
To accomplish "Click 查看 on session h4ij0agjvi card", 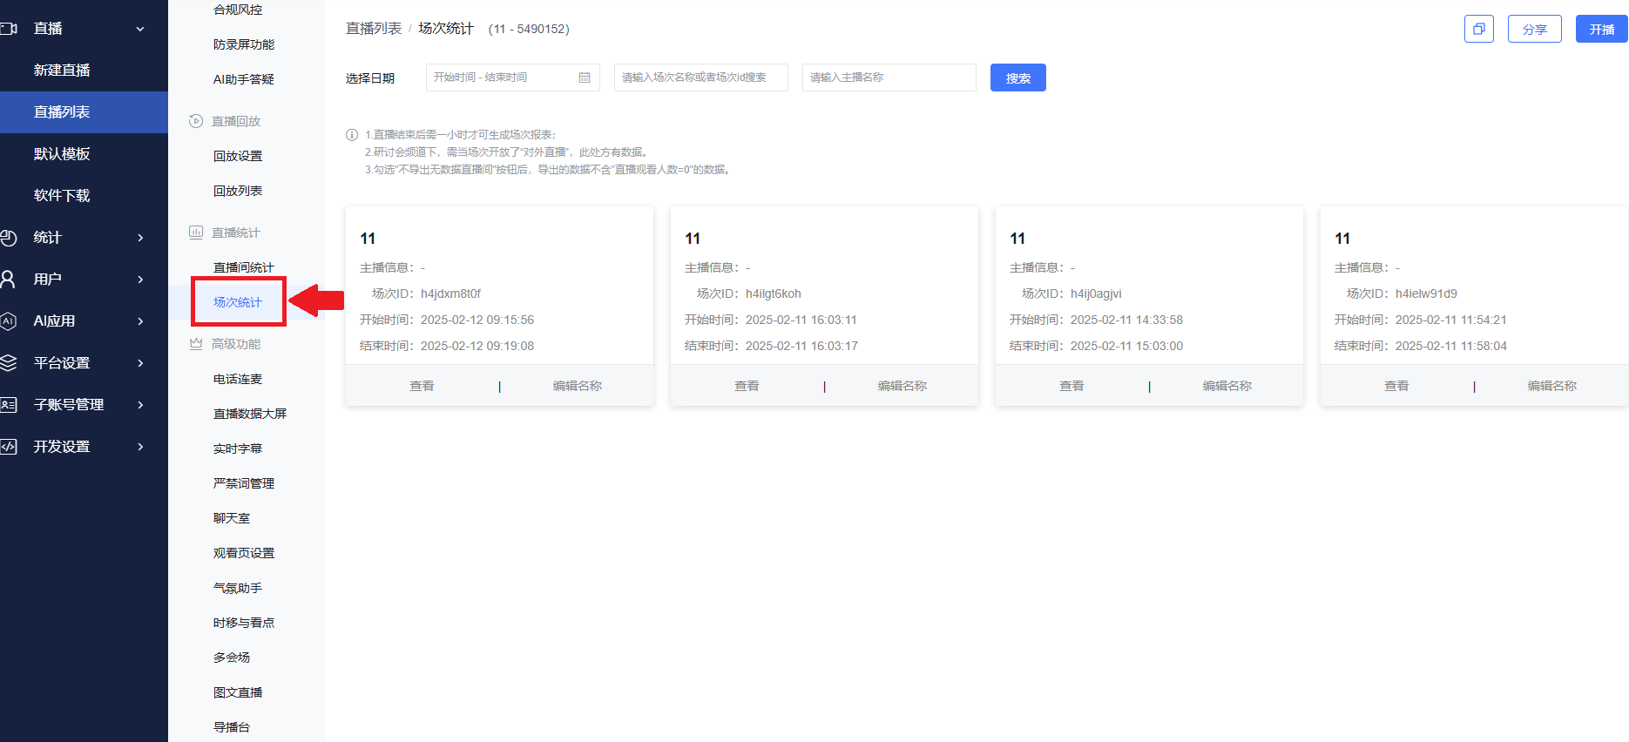I will point(1072,386).
